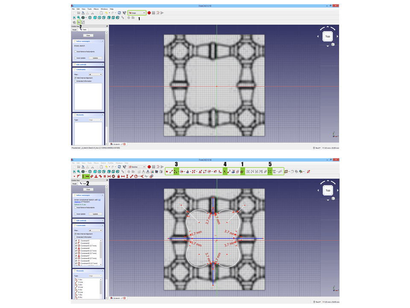Click Close button in Sketcher window task panel

(x=88, y=190)
